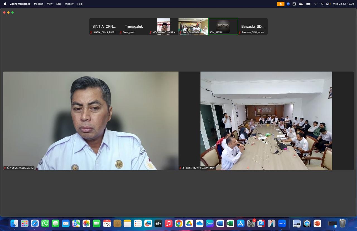Click the BWS_PROVINSIJAWATIMUR video feed
Viewport: 357px width, 231px height.
(266, 121)
